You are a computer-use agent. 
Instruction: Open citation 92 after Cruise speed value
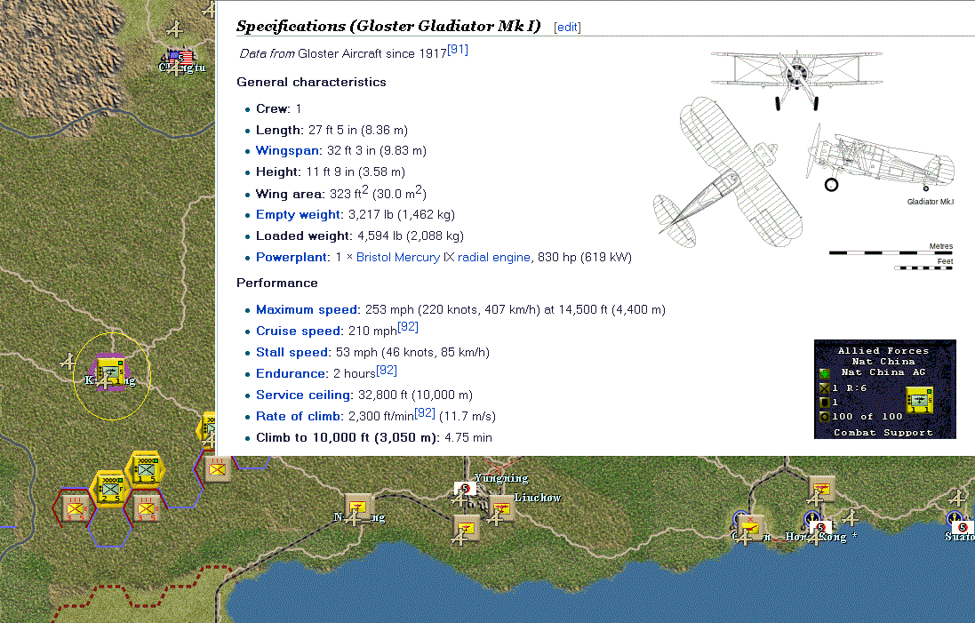click(408, 326)
